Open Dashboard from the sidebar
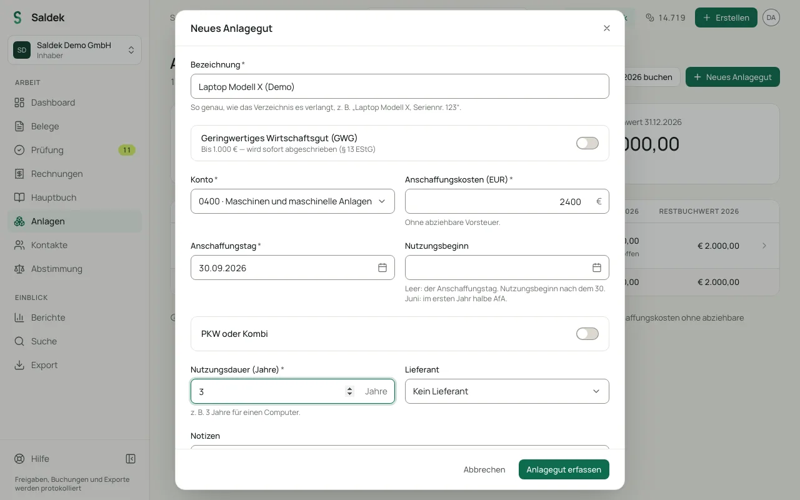The width and height of the screenshot is (800, 500). tap(74, 102)
